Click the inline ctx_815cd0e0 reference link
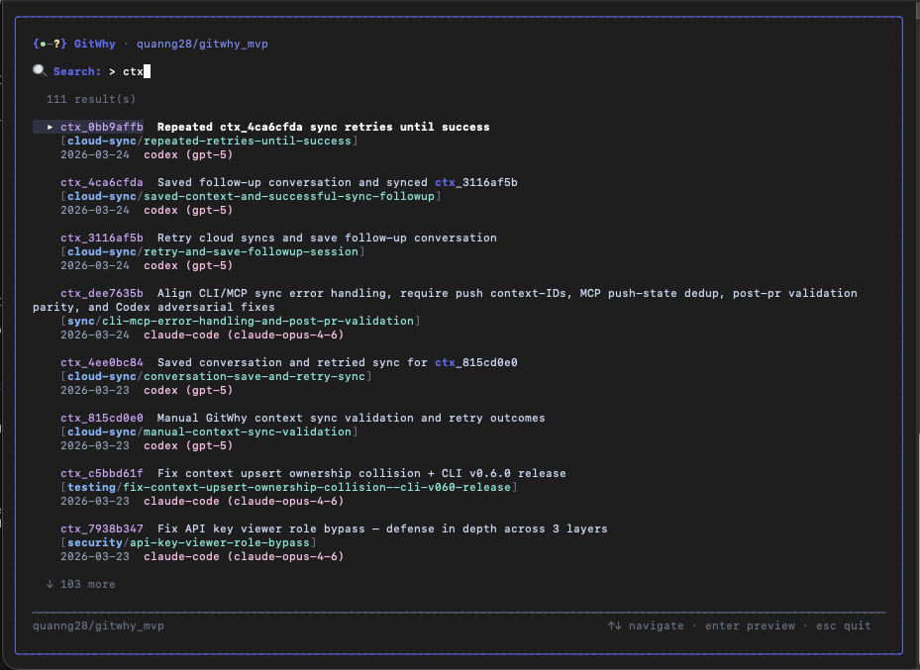Screen dimensions: 920x670 click(x=475, y=362)
